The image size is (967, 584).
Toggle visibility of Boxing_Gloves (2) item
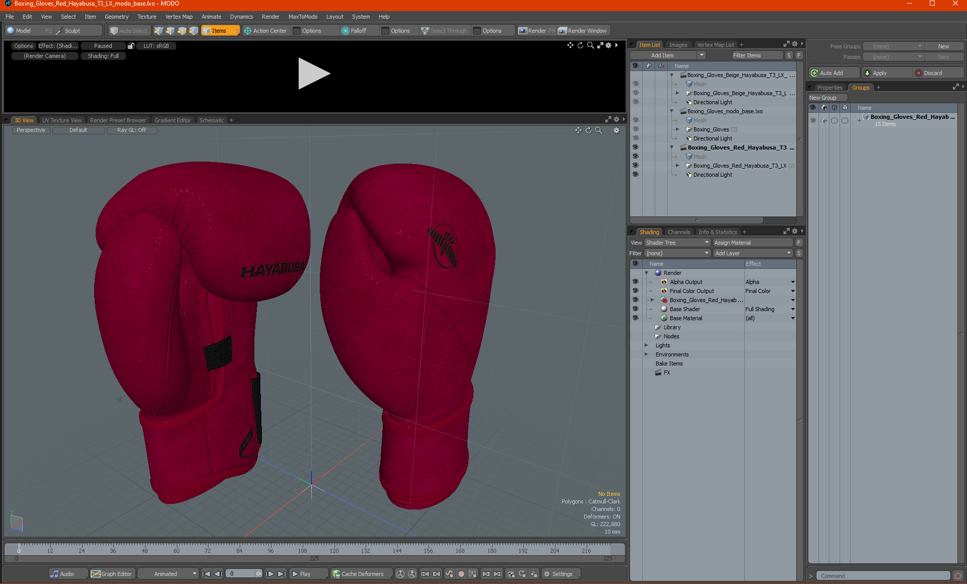[x=636, y=129]
